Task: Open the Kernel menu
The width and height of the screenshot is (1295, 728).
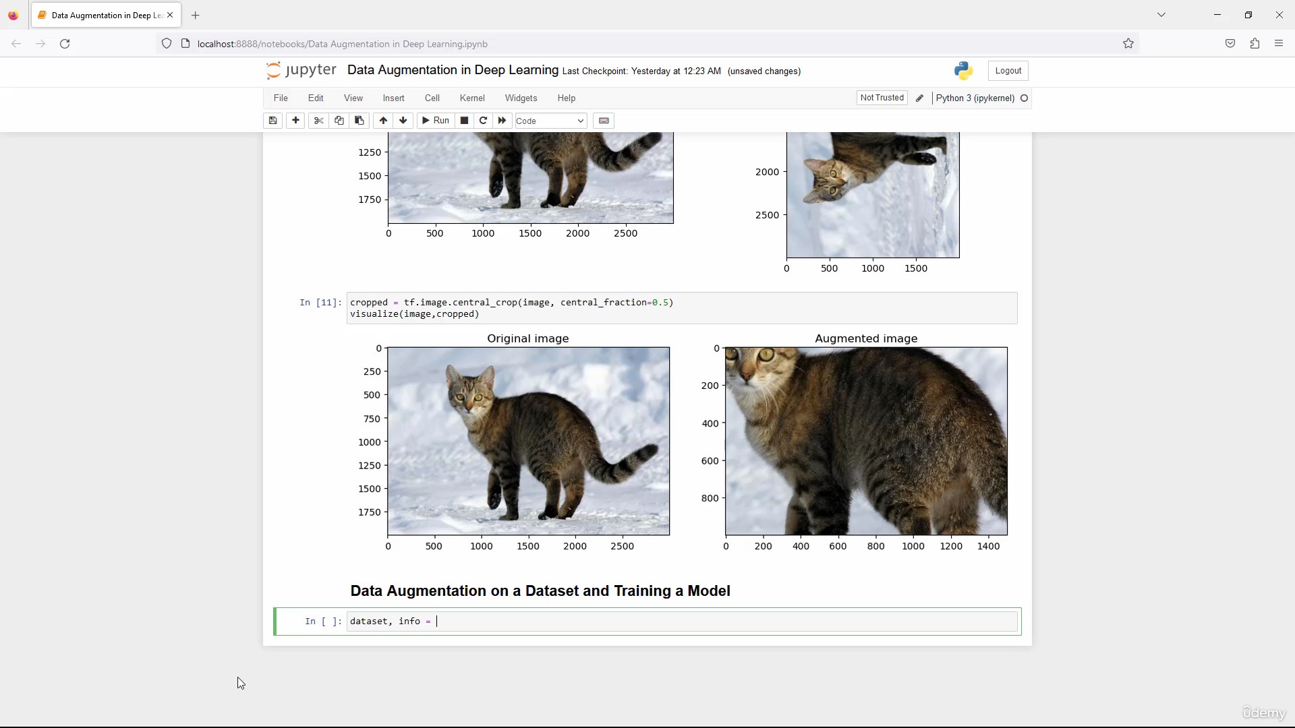Action: point(472,98)
